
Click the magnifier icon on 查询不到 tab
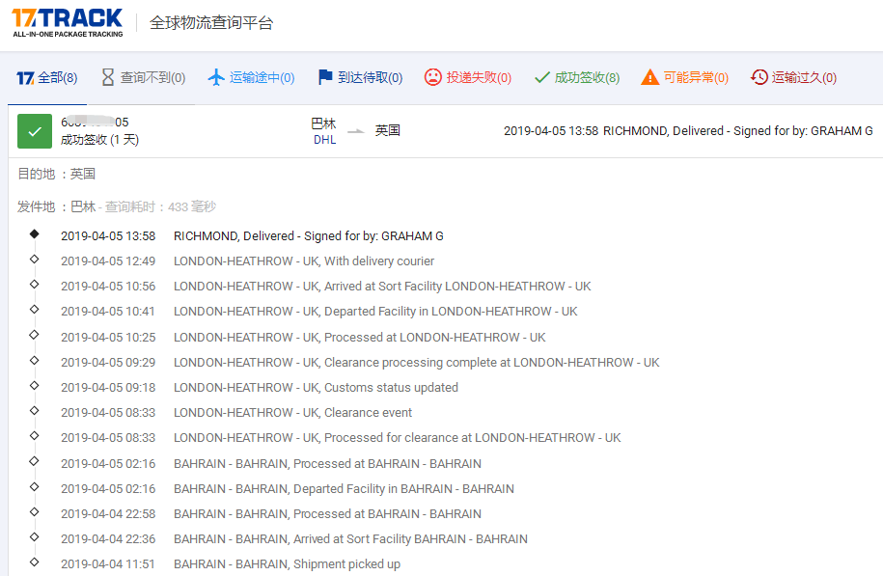click(x=106, y=76)
